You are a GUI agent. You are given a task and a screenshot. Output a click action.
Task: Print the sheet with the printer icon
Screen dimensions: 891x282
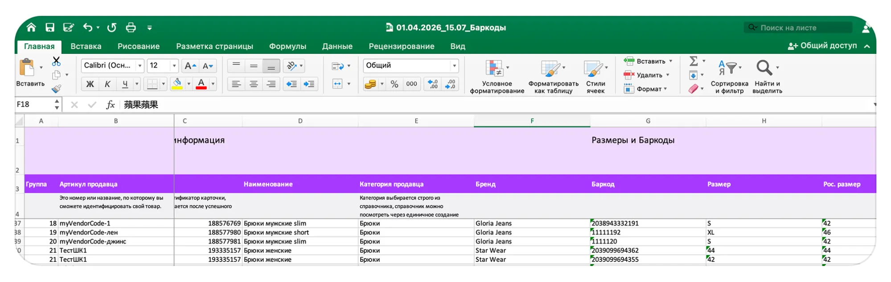(x=131, y=28)
